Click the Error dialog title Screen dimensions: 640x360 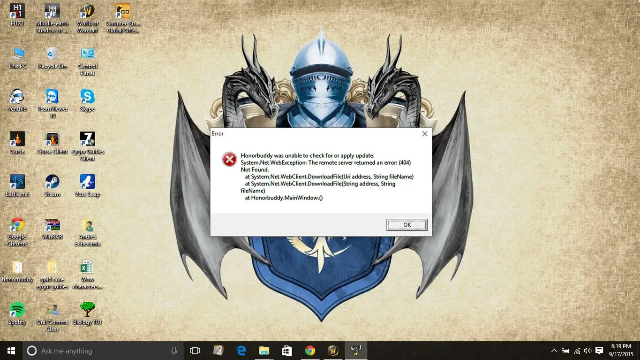[x=218, y=134]
